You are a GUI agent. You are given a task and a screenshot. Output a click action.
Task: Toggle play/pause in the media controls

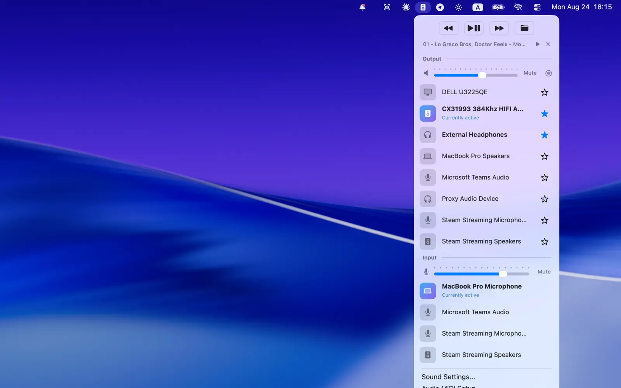tap(474, 28)
